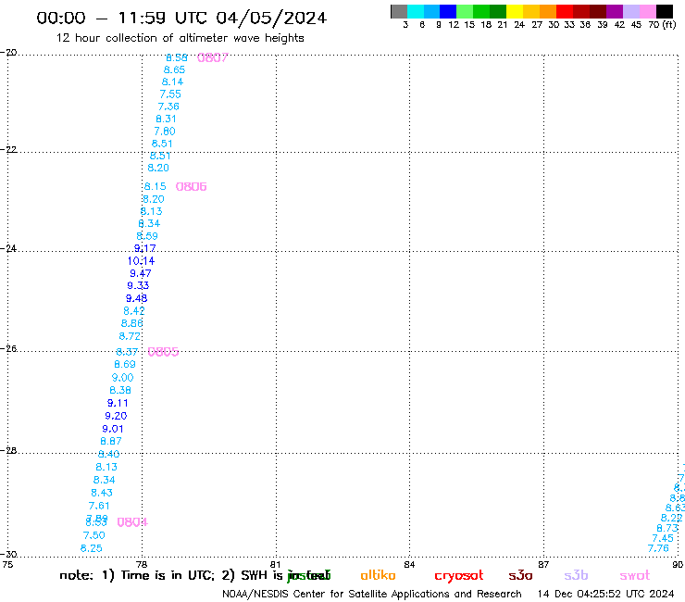The width and height of the screenshot is (685, 602).
Task: Click the wave height value 9.17
Action: click(x=144, y=249)
